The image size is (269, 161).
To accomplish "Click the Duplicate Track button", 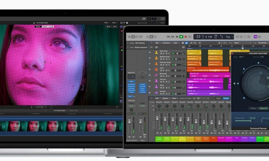I will [x=157, y=47].
